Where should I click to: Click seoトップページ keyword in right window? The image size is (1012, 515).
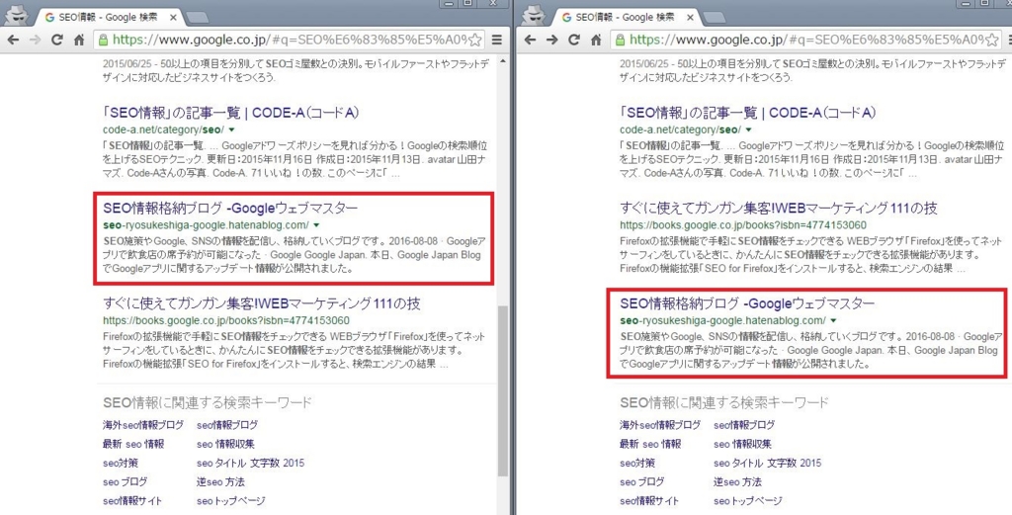coord(748,501)
